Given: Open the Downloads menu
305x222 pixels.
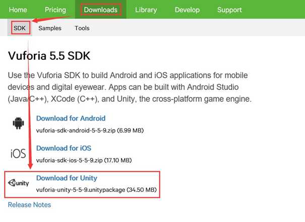Looking at the screenshot, I should click(100, 10).
